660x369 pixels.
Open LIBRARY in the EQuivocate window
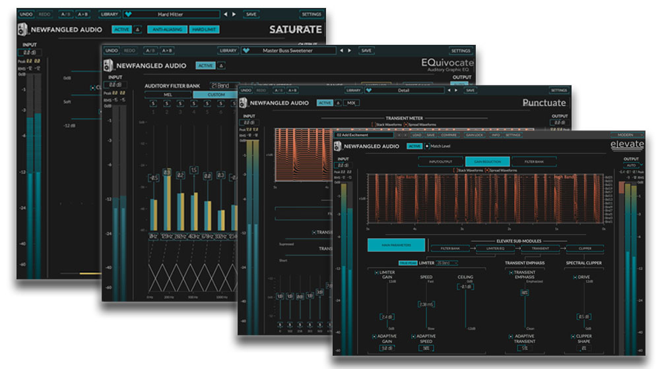tap(228, 51)
